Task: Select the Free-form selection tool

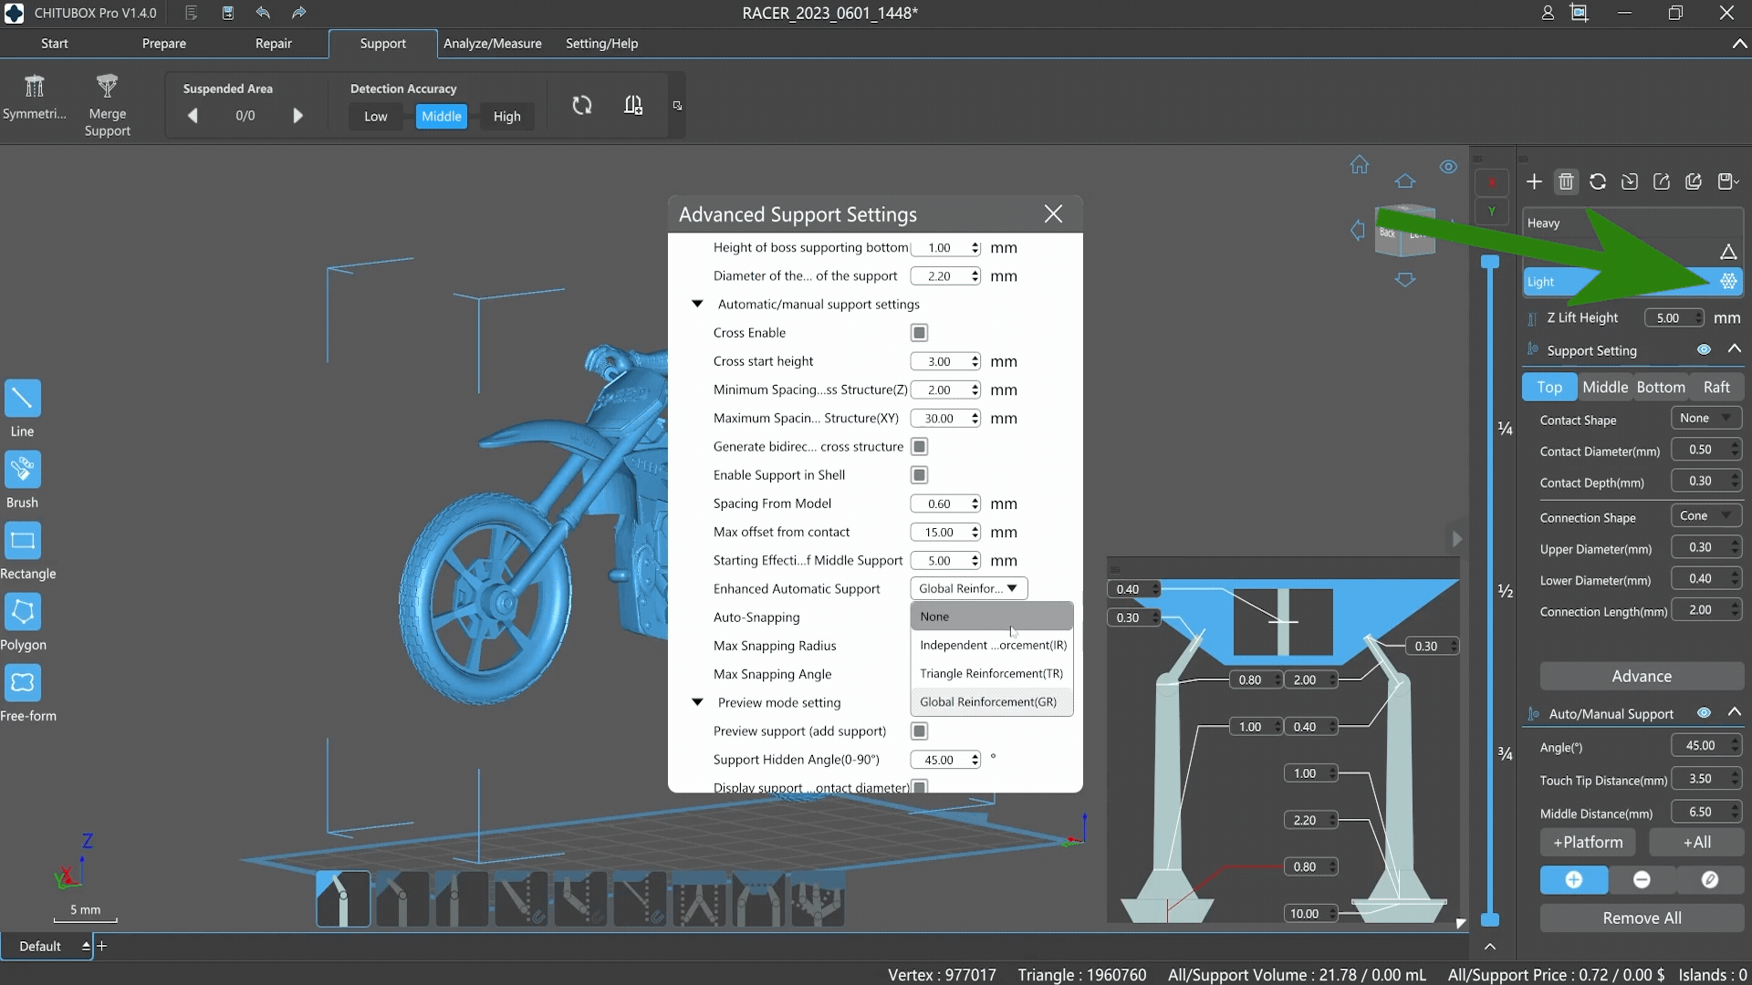Action: (23, 683)
